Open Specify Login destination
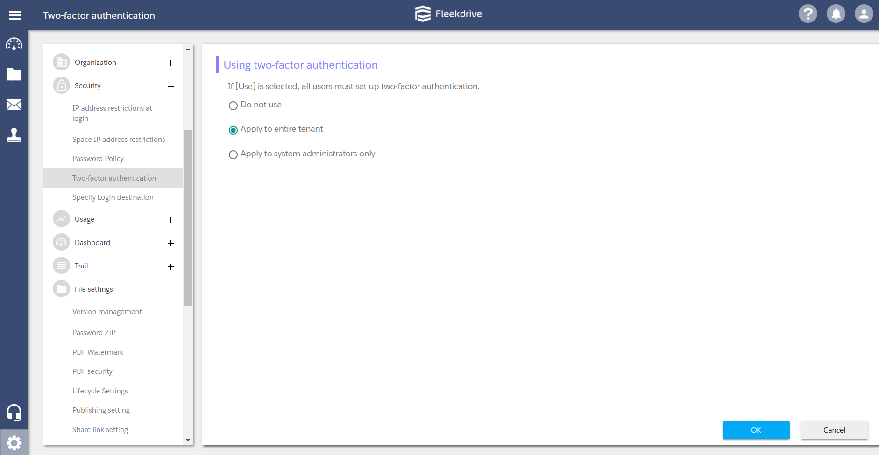Image resolution: width=879 pixels, height=455 pixels. click(113, 197)
